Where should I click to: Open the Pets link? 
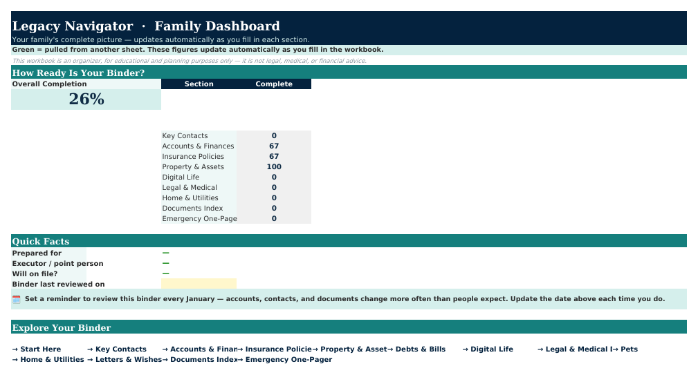(625, 349)
